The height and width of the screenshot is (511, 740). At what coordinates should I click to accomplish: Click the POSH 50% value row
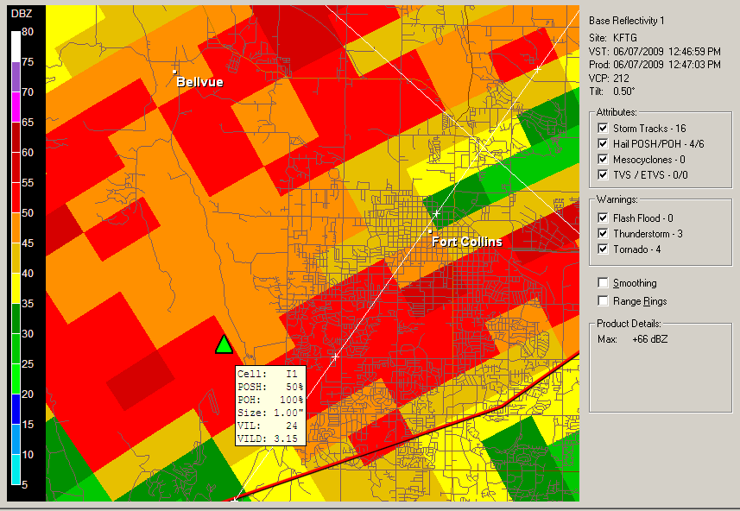click(270, 387)
